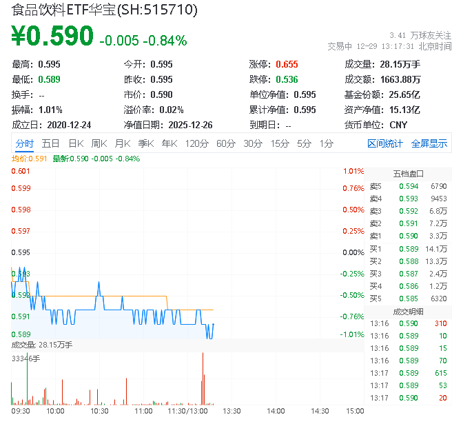The height and width of the screenshot is (424, 452).
Task: Select the 年K yearly chart tab
Action: pyautogui.click(x=169, y=143)
